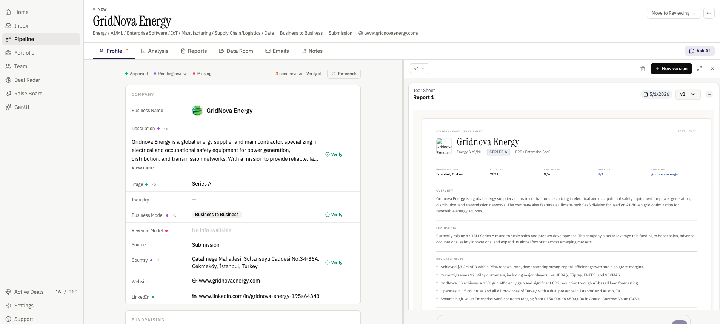Open GenUI from the sidebar
Viewport: 720px width, 324px height.
(x=41, y=107)
